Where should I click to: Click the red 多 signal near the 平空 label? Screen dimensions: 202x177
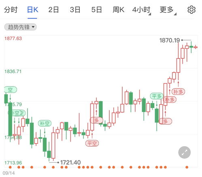coord(96,120)
